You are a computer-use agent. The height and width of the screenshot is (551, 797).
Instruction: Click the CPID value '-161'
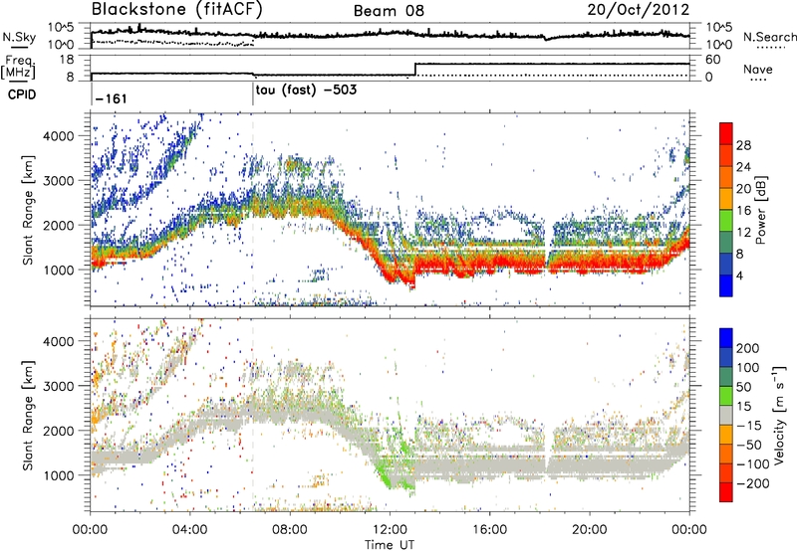tap(111, 98)
